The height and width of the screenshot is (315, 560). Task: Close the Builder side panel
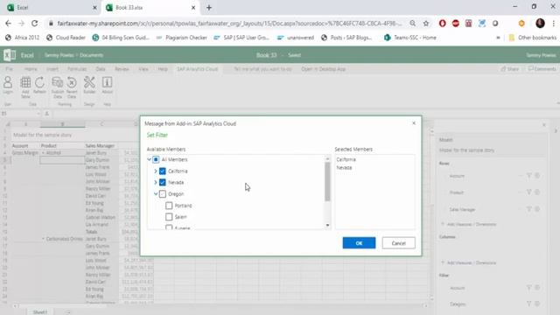[x=544, y=125]
